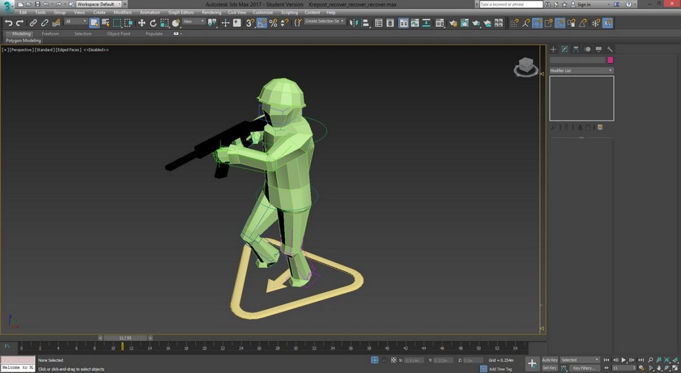Image resolution: width=681 pixels, height=373 pixels.
Task: Expand the Modifier List dropdown
Action: pos(581,70)
